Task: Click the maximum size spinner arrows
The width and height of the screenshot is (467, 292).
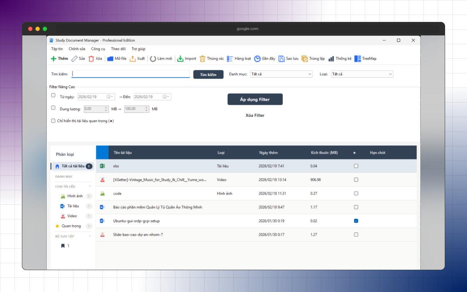Action: [x=147, y=109]
